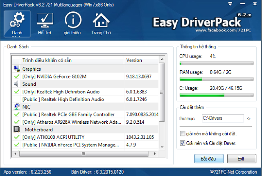The width and height of the screenshot is (262, 176).
Task: Click the horizontal scroll left arrow
Action: tap(15, 154)
